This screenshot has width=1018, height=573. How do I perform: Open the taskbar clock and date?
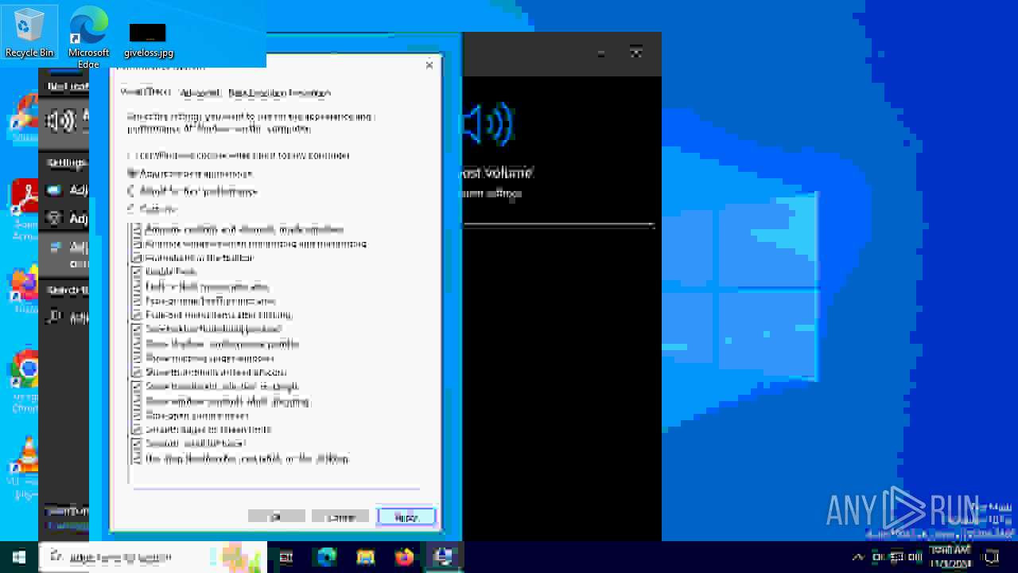point(950,557)
